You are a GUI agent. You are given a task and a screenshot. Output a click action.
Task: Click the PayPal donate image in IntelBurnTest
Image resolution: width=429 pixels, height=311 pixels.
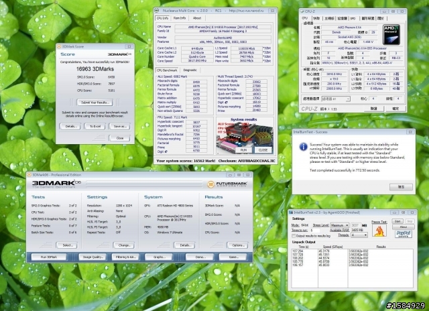pyautogui.click(x=404, y=234)
